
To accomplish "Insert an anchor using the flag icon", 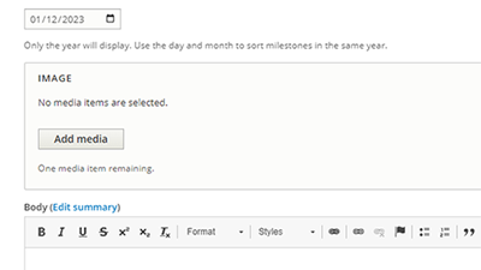I will pos(400,232).
